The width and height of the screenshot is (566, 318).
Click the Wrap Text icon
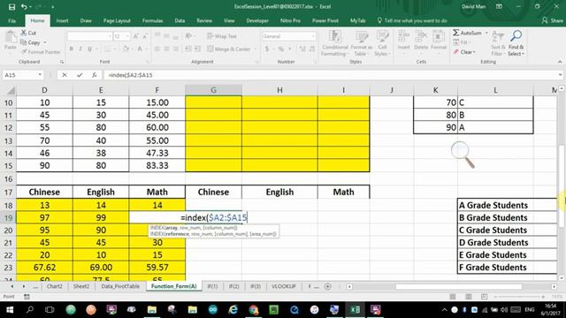(x=210, y=36)
